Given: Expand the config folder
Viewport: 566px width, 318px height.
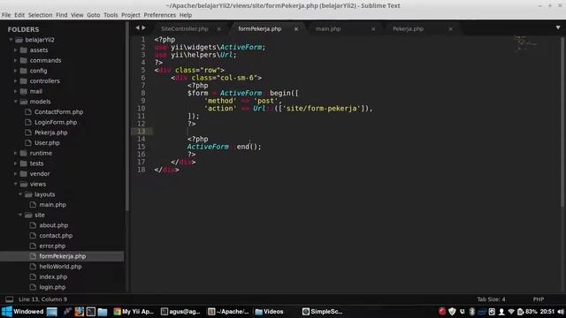Looking at the screenshot, I should pos(16,71).
